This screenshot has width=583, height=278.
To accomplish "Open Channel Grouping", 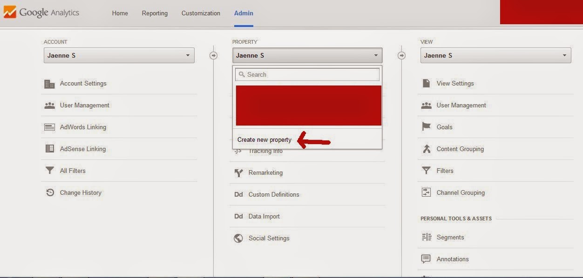I will click(461, 192).
